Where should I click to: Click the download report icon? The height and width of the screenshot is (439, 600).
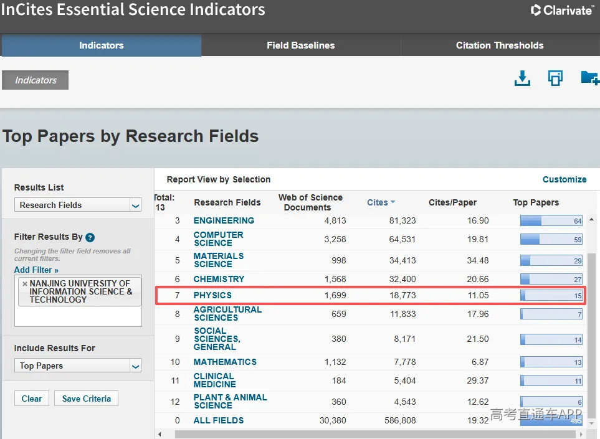(522, 78)
